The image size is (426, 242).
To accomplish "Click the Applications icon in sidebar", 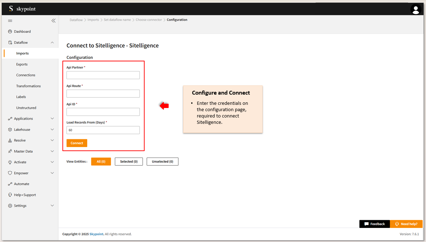I will pos(10,119).
